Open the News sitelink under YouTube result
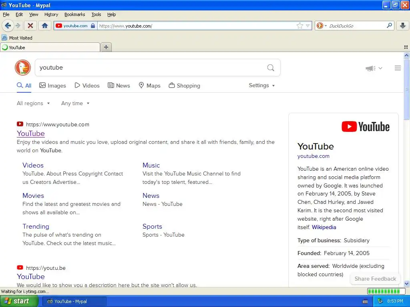 (x=151, y=195)
